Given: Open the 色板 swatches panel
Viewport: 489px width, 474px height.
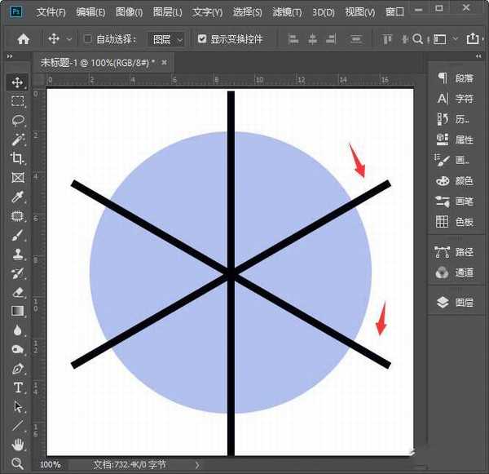Looking at the screenshot, I should [455, 221].
